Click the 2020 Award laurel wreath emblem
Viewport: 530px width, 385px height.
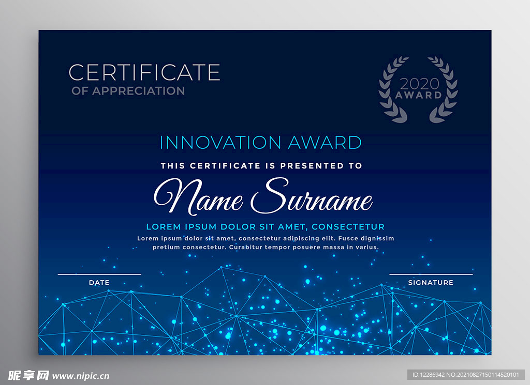click(418, 89)
